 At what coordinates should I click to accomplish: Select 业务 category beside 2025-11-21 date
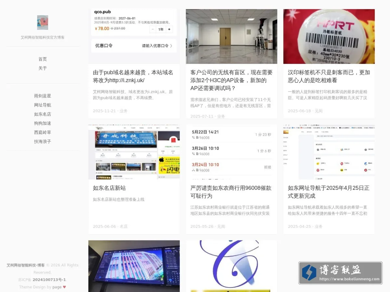point(123,111)
